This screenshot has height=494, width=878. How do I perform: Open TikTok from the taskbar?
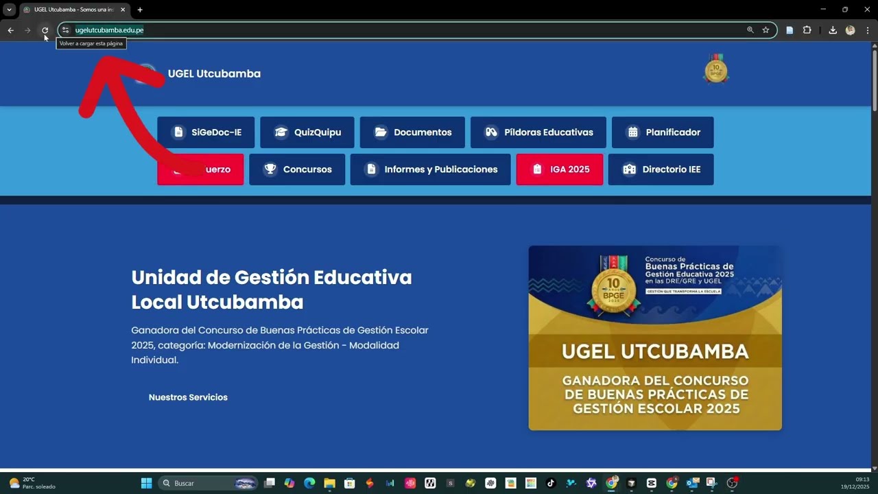pos(551,483)
